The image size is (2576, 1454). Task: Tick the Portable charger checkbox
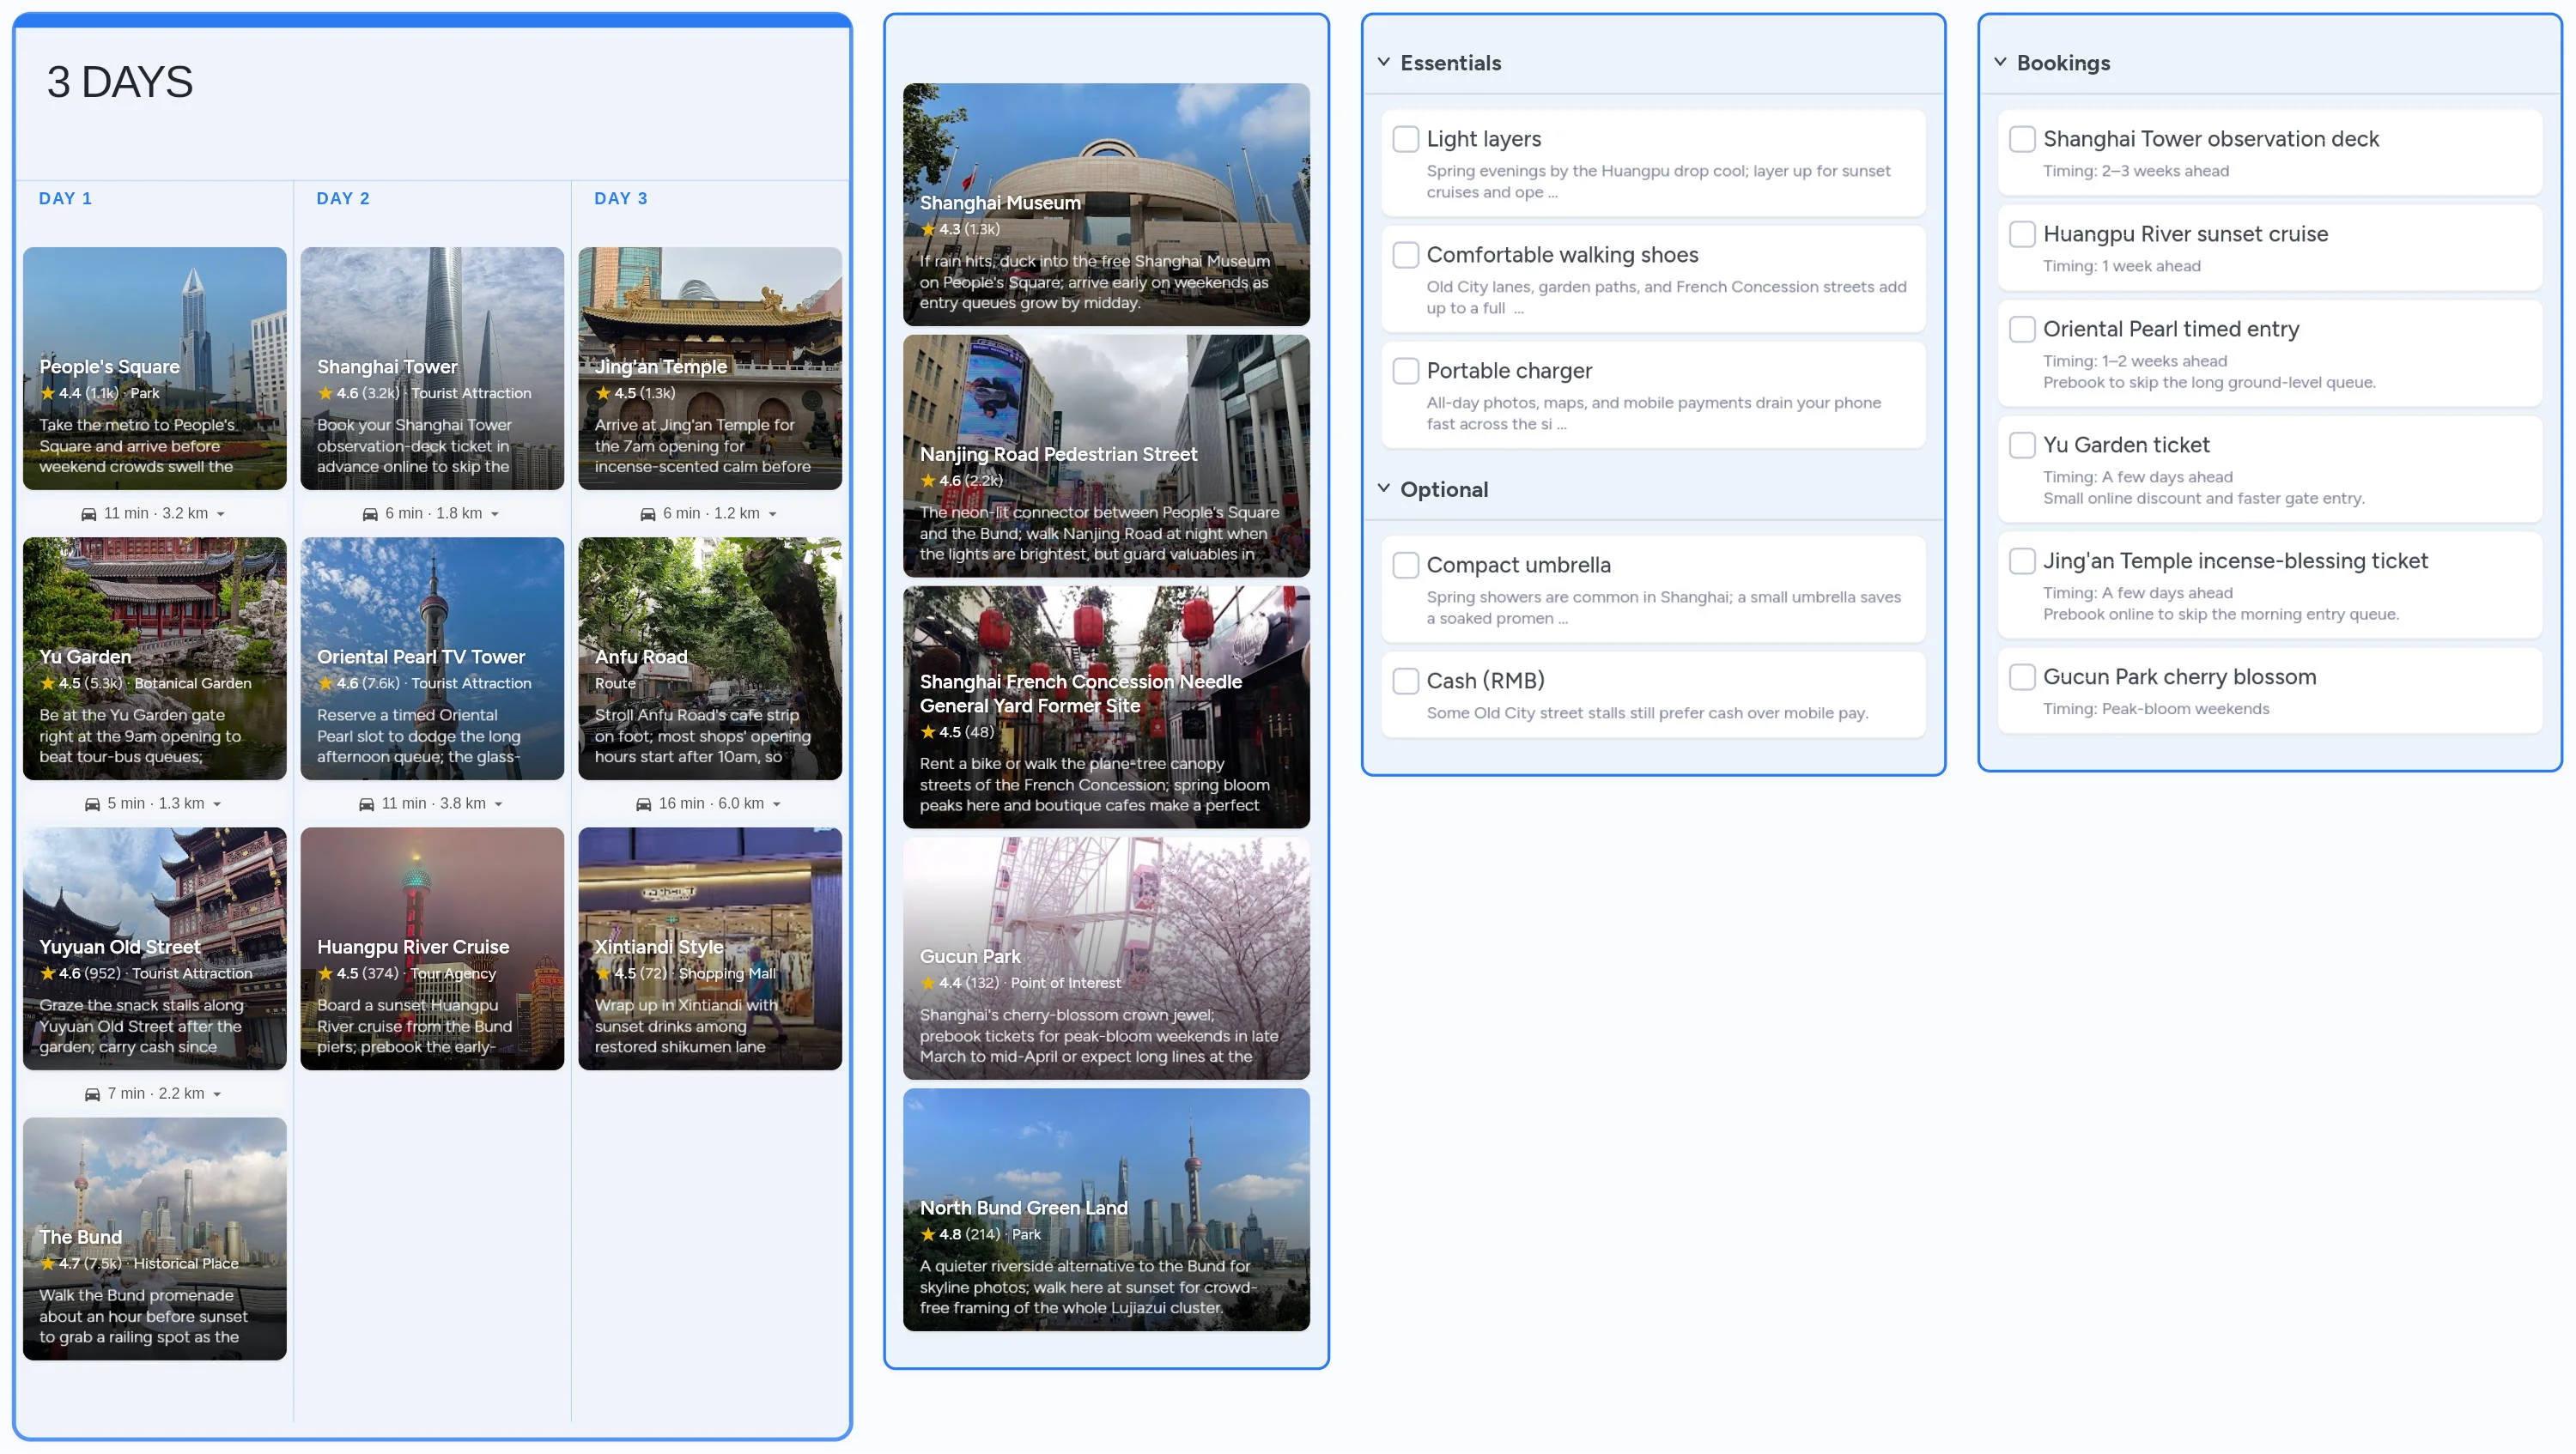coord(1406,371)
